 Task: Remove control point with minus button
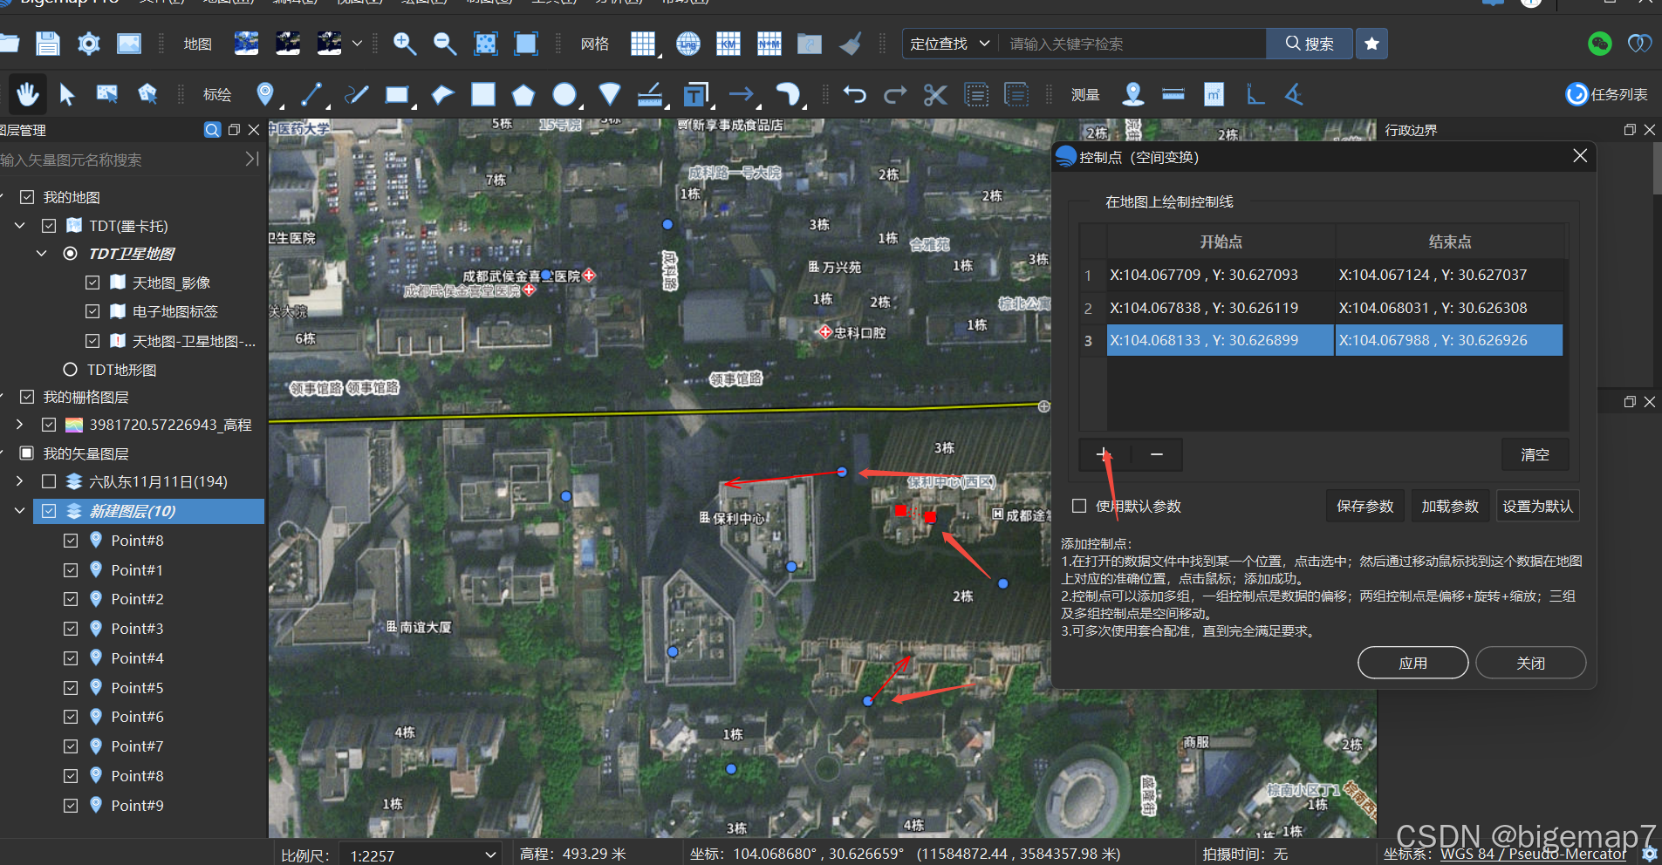pyautogui.click(x=1157, y=454)
